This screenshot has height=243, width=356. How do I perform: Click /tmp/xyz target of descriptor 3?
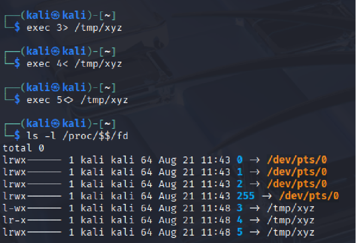291,208
